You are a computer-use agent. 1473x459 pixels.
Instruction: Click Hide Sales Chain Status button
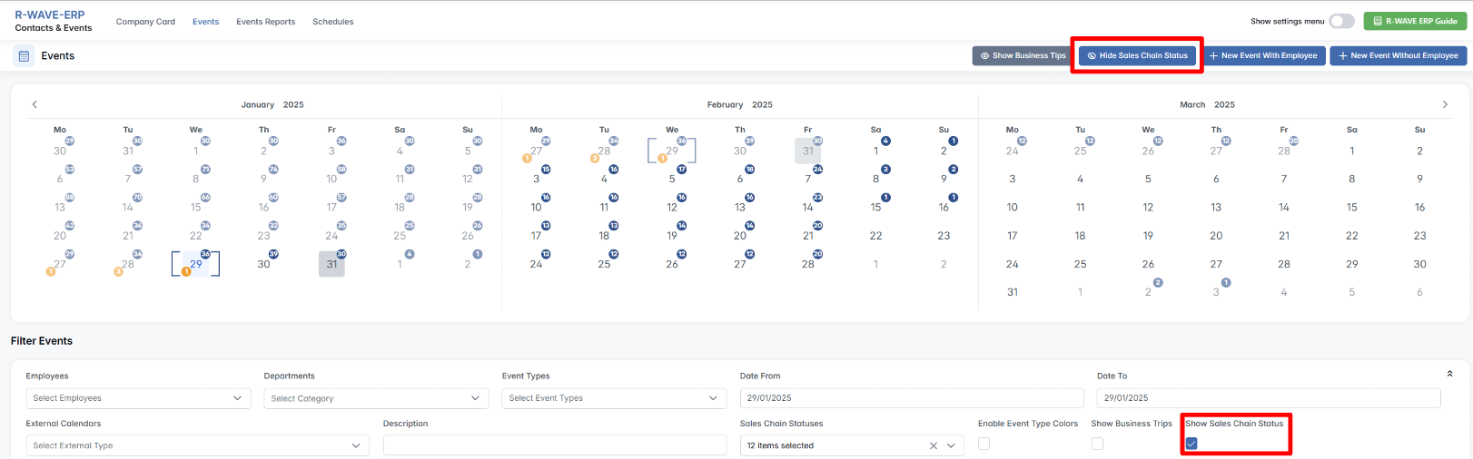[x=1137, y=55]
